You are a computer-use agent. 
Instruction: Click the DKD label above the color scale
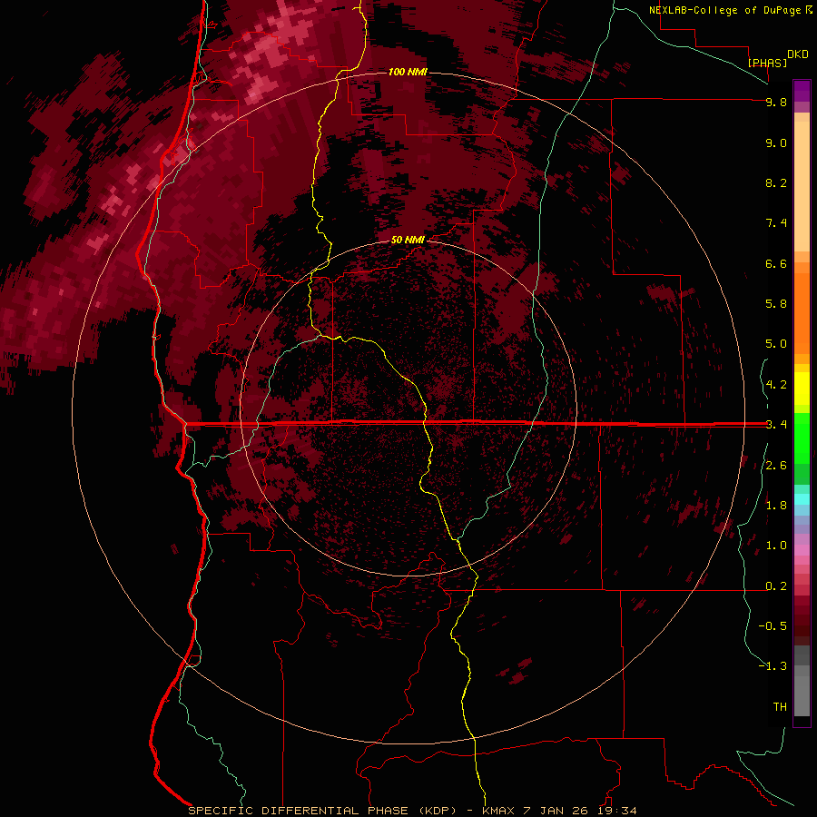798,54
